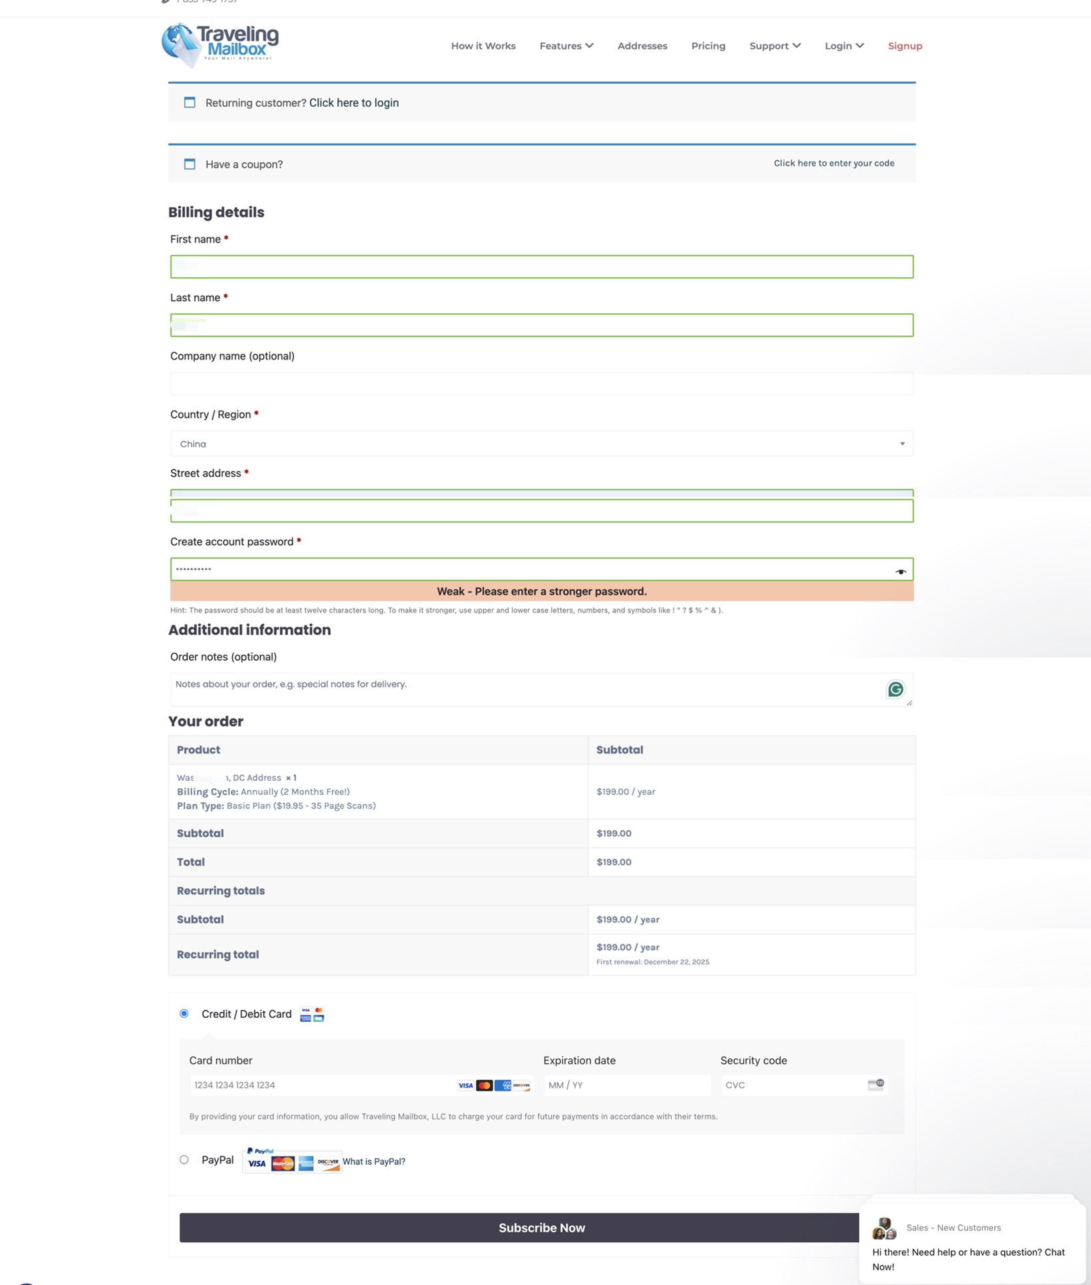
Task: Open the Pricing page from navigation
Action: coord(708,45)
